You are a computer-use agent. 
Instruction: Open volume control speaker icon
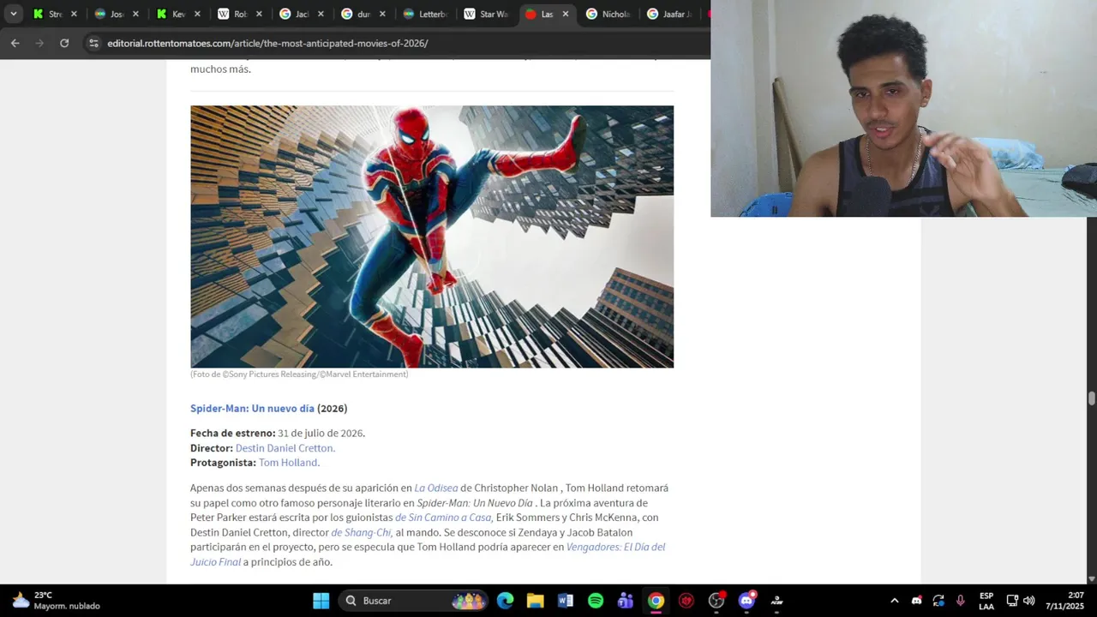point(1029,601)
